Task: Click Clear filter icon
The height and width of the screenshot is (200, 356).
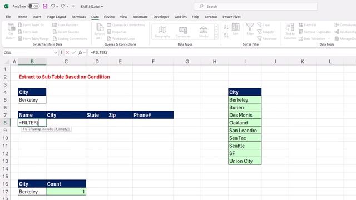Action: [x=260, y=24]
